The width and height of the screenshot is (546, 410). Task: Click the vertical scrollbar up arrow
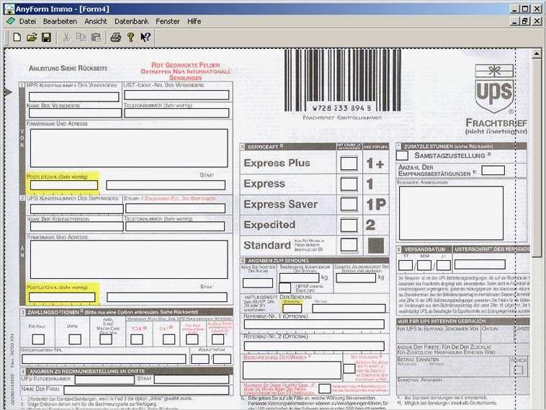pos(536,54)
